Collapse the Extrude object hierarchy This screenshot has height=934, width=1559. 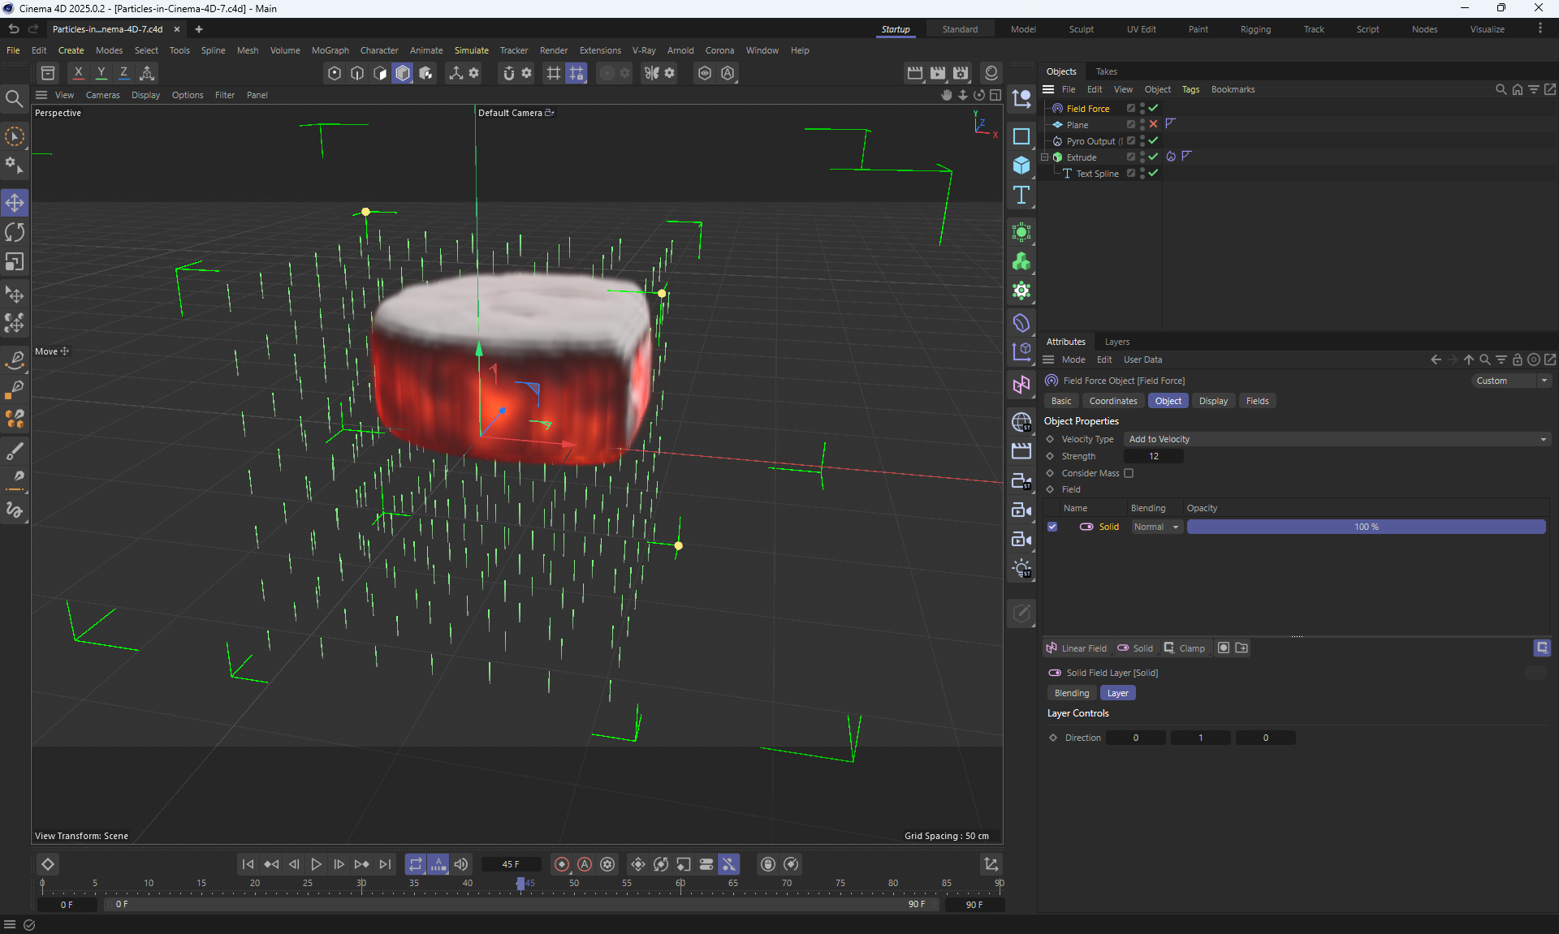click(1045, 157)
